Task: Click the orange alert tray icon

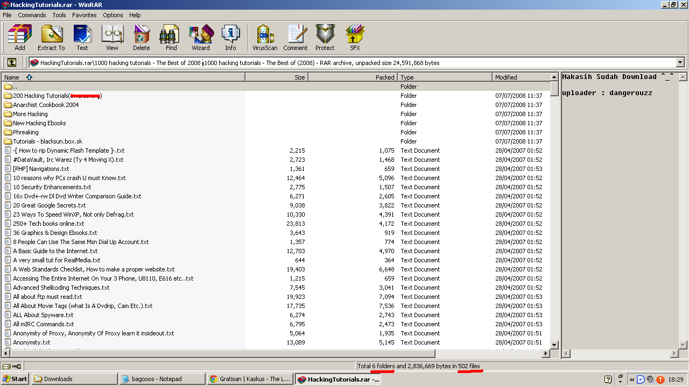Action: (660, 379)
